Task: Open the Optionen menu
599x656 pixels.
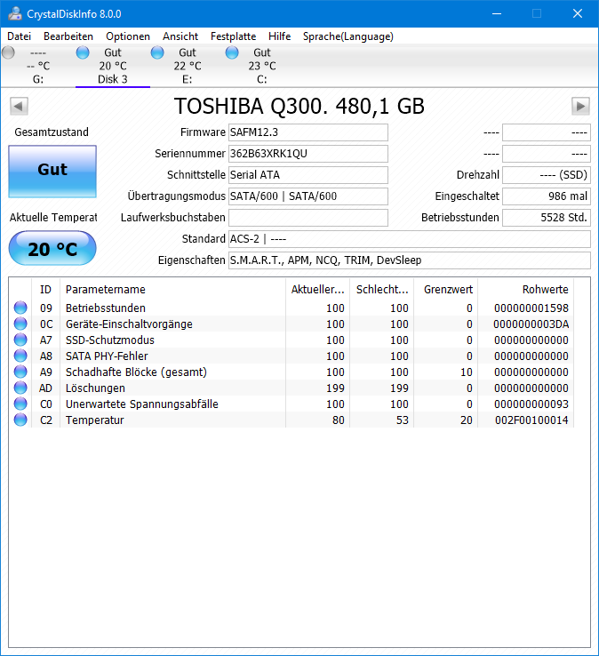Action: [128, 36]
